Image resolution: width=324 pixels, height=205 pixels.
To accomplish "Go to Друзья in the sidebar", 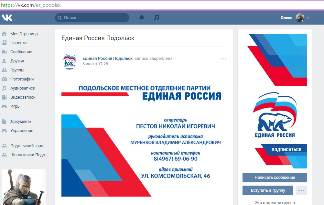I will pos(17,61).
